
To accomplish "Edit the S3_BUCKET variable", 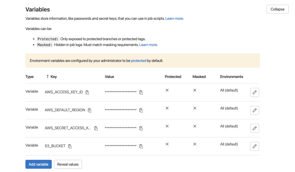I will click(x=254, y=146).
